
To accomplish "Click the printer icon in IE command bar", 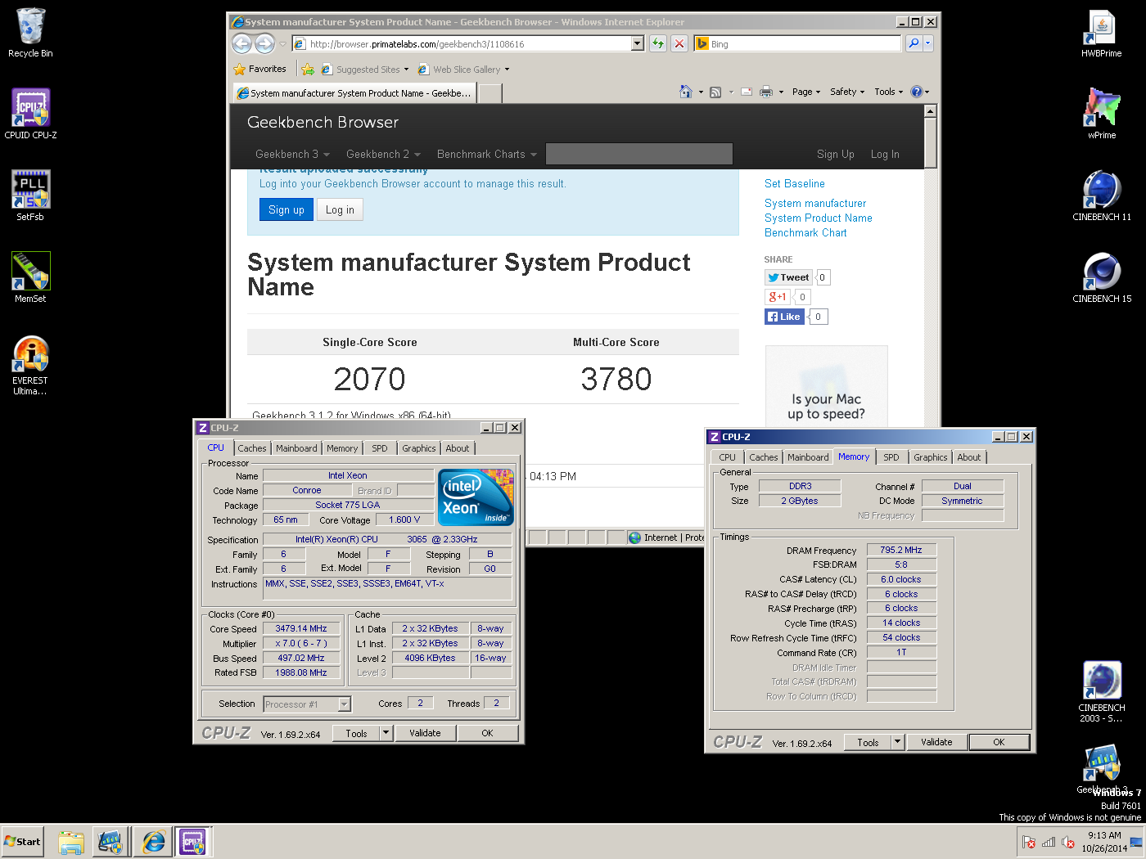I will (766, 92).
